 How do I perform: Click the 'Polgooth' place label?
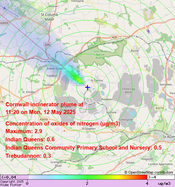click(x=147, y=159)
